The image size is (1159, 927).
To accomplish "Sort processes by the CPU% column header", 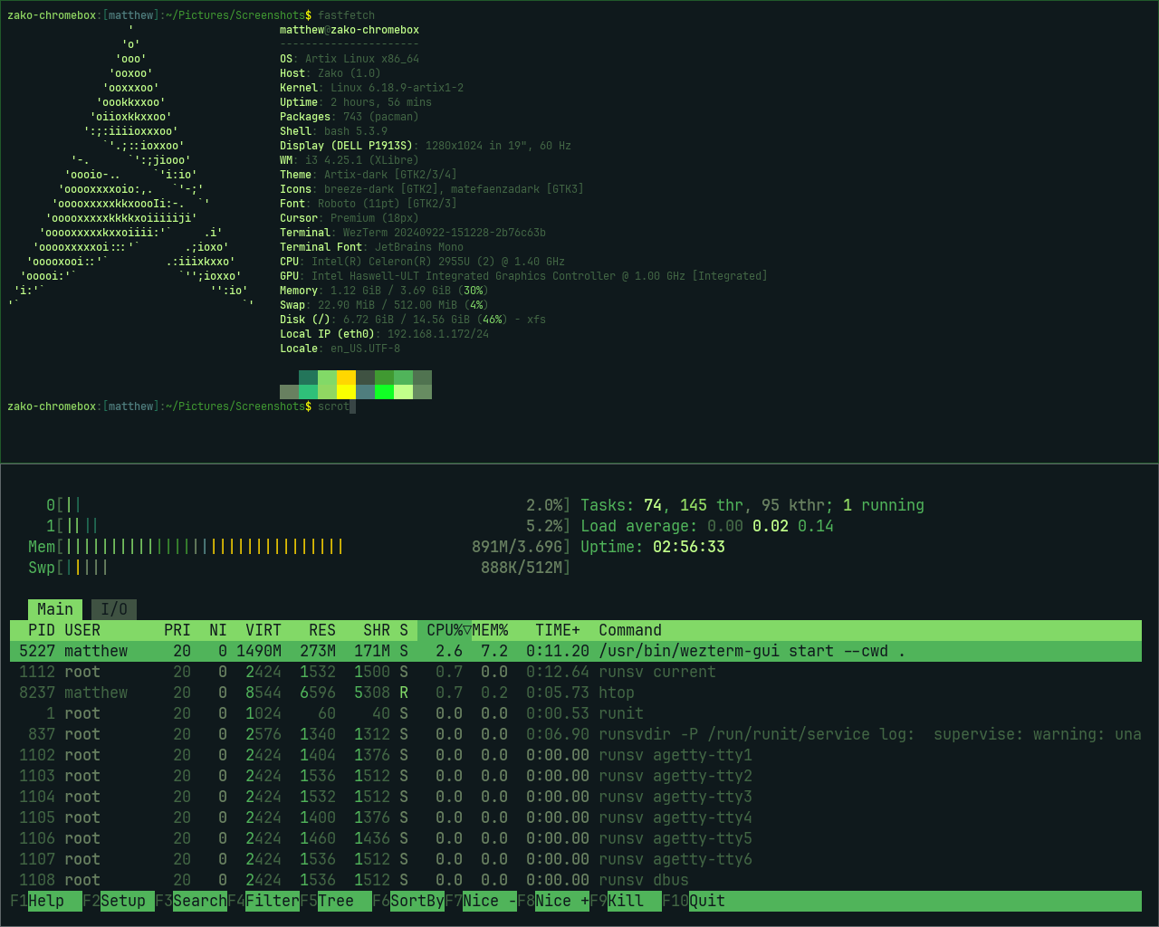I will click(x=445, y=630).
